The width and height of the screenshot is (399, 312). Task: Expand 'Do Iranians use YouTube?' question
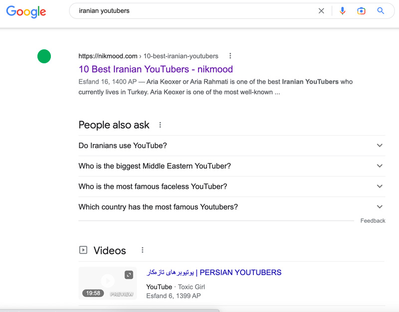click(x=232, y=146)
